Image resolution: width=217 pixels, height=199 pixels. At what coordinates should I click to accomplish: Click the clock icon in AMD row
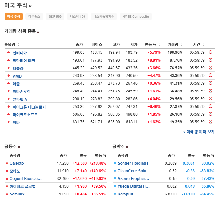pos(210,75)
